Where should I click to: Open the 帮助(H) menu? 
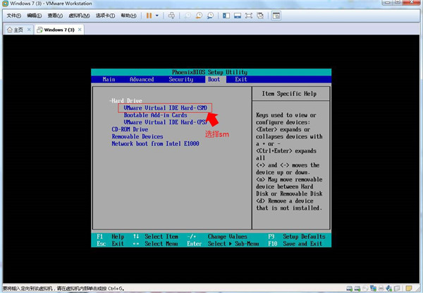pyautogui.click(x=128, y=16)
